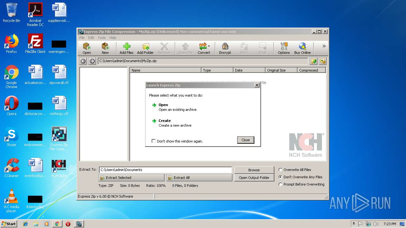
Task: Click Open Output Folder button
Action: tap(254, 178)
